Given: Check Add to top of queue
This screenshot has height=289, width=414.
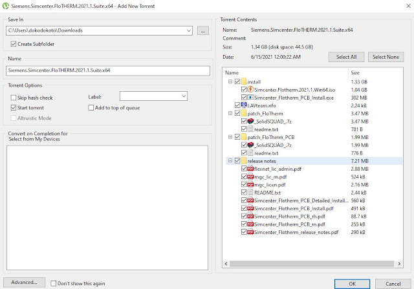Looking at the screenshot, I should click(91, 108).
